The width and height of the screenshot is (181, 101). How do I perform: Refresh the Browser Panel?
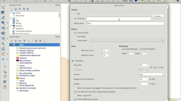click(16, 9)
